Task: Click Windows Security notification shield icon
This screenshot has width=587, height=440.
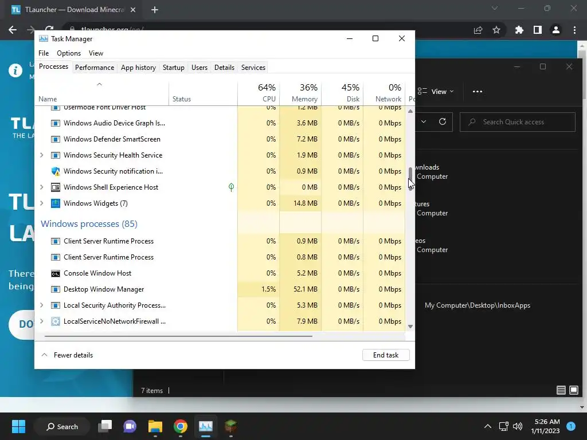Action: pos(56,171)
